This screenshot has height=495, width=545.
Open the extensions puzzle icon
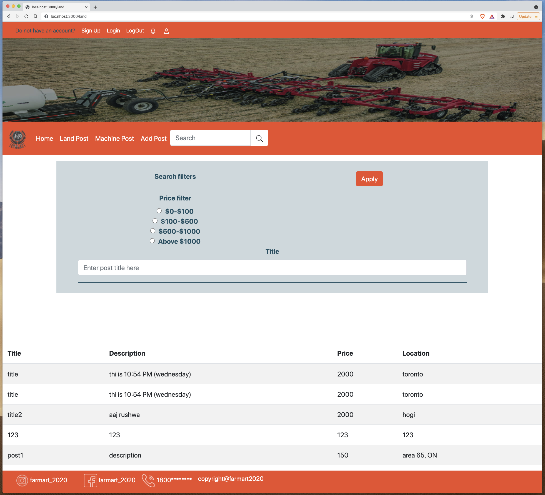(503, 16)
